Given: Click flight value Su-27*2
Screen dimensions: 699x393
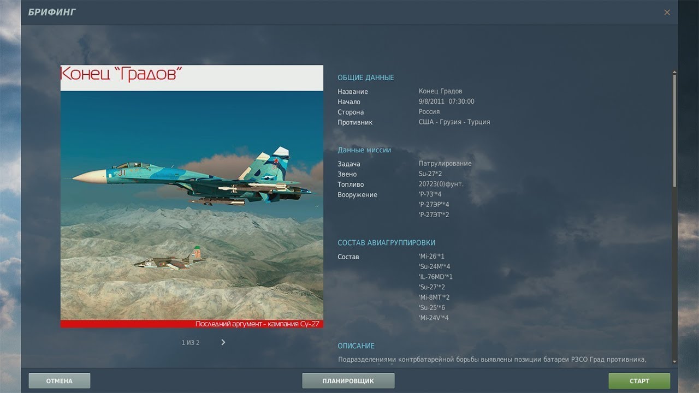Looking at the screenshot, I should tap(430, 174).
